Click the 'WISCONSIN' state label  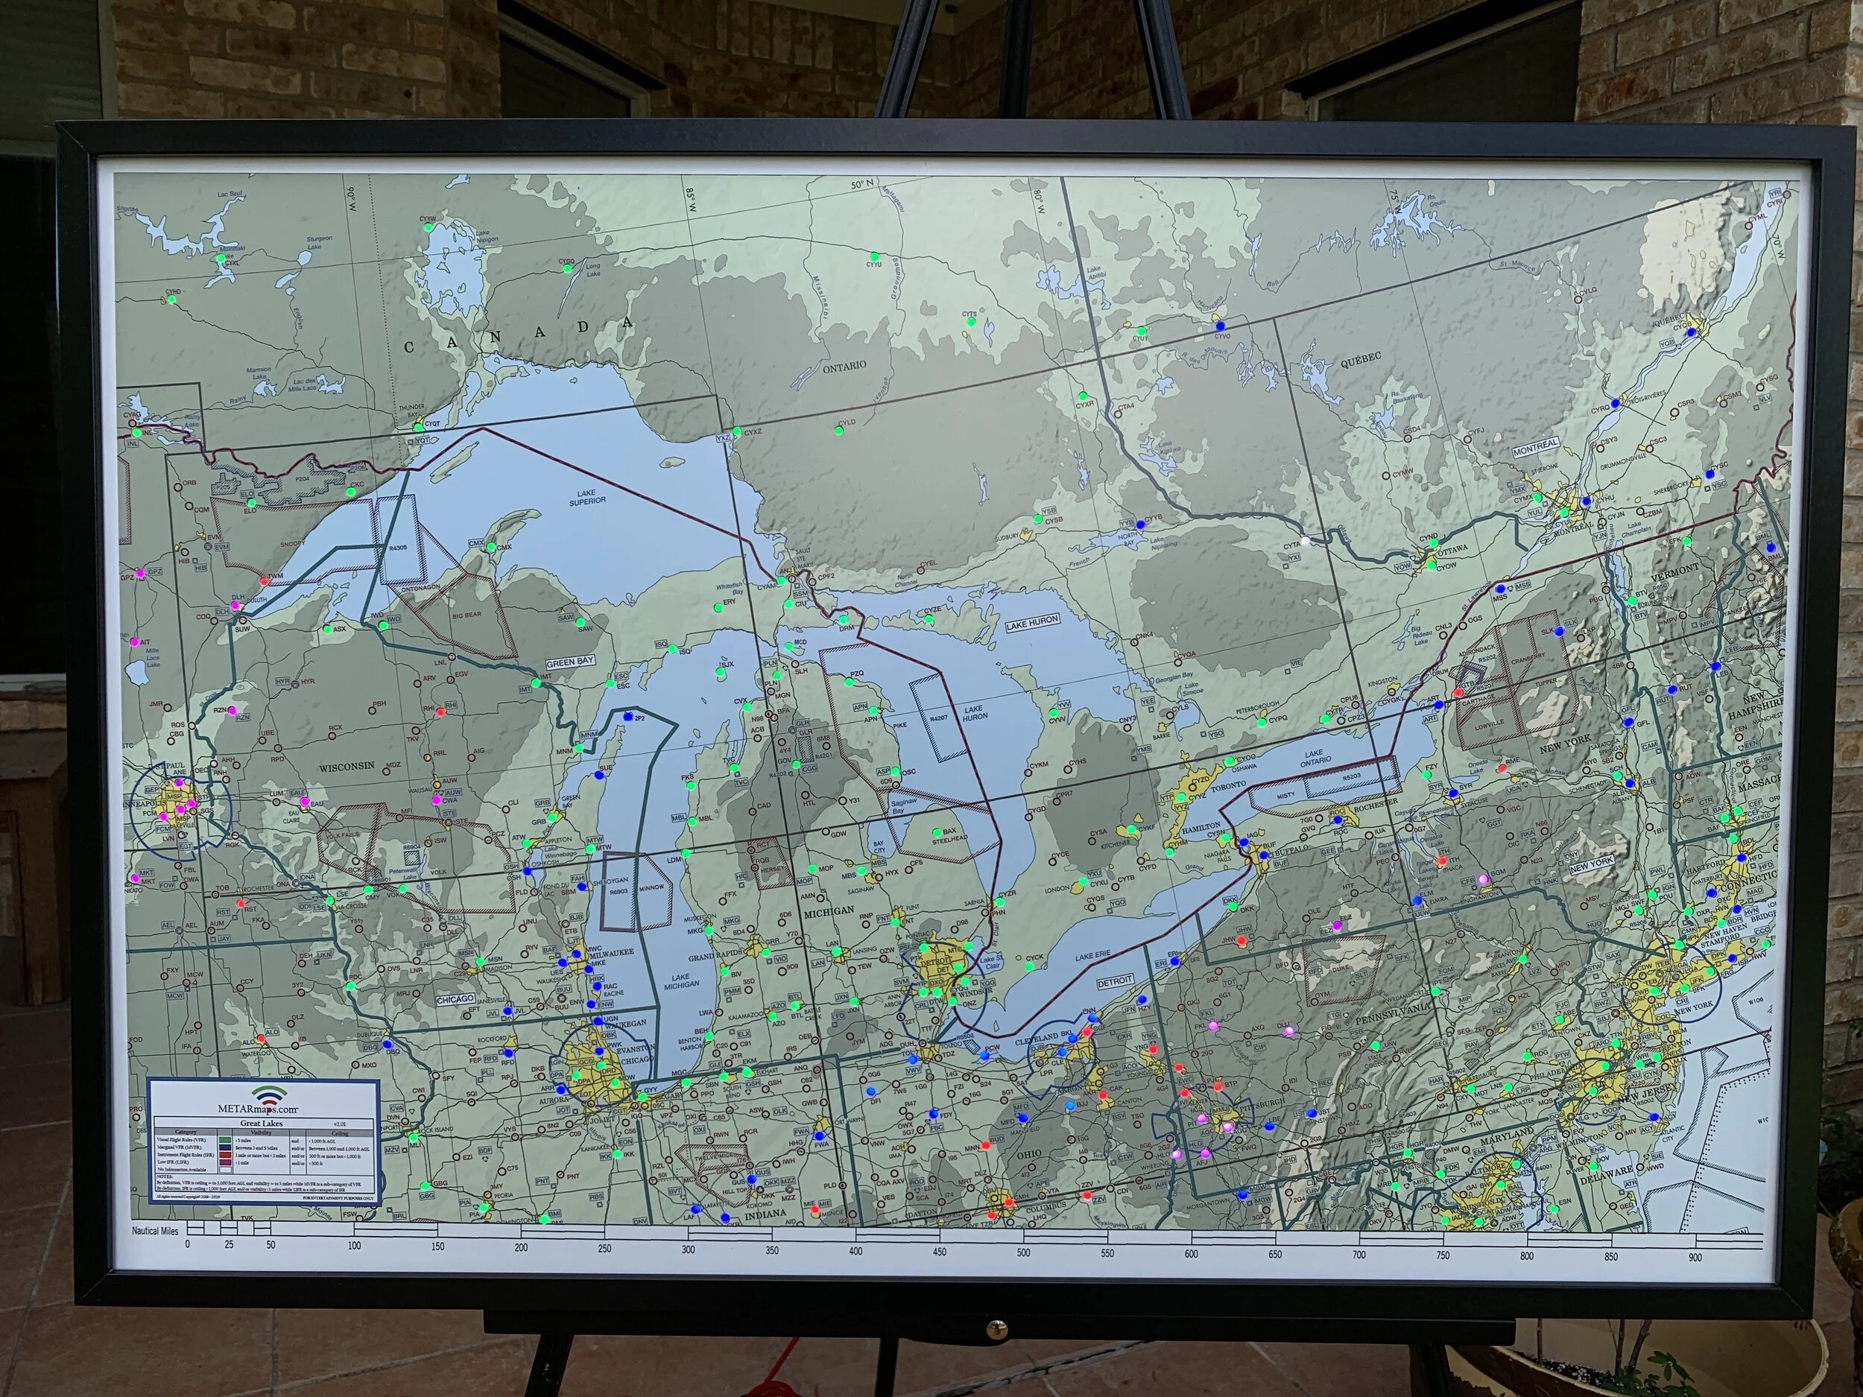(347, 767)
